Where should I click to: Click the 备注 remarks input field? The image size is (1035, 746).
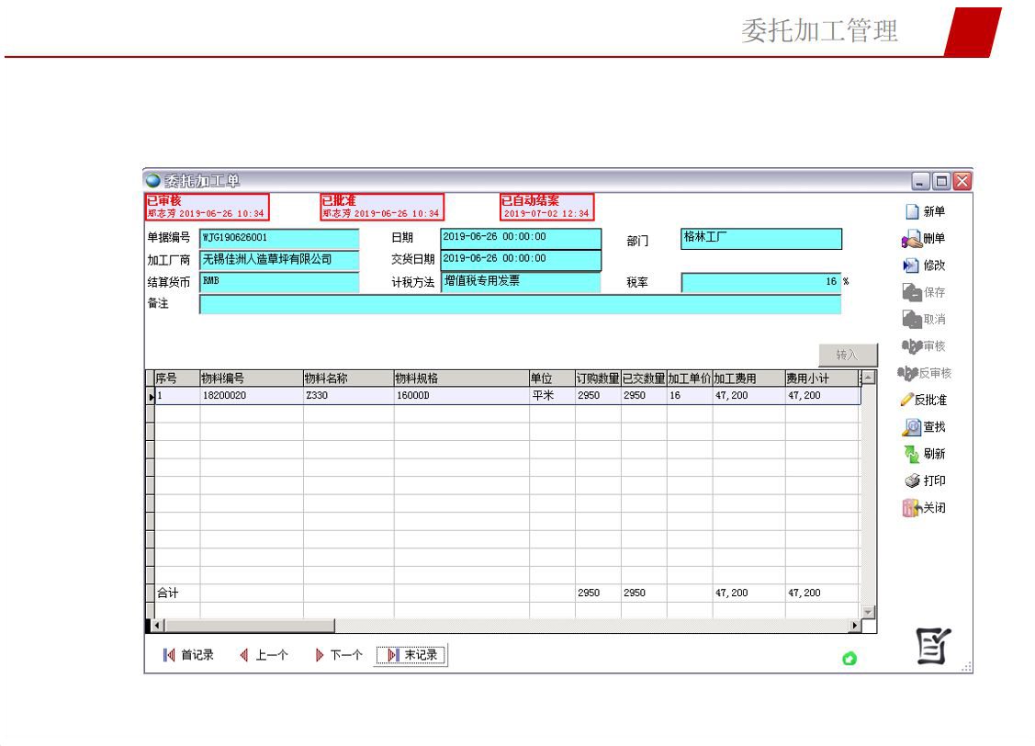pyautogui.click(x=520, y=305)
